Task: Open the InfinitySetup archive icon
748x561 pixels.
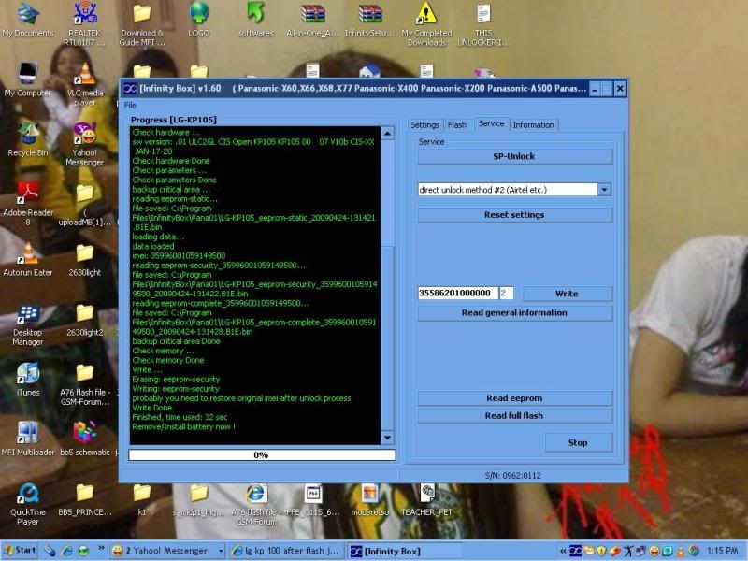Action: [369, 19]
